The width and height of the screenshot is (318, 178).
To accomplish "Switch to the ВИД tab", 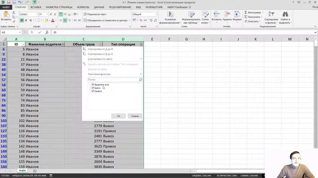I will (138, 7).
